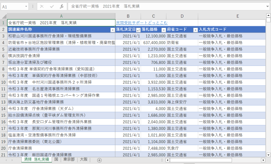The height and width of the screenshot is (164, 271).
Task: Open the 民間受託サポートどっとこむ hyperlink
Action: pos(142,23)
